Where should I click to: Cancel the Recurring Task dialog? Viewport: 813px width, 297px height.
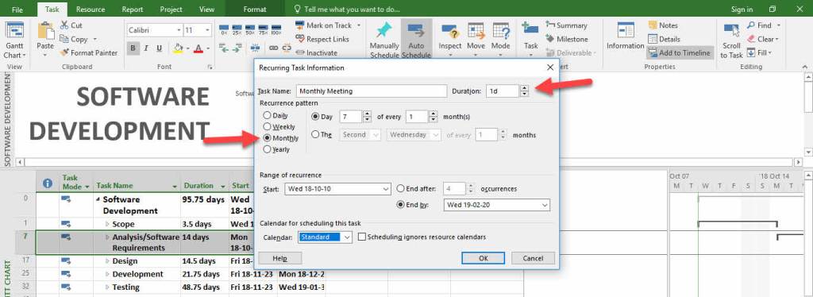tap(533, 258)
